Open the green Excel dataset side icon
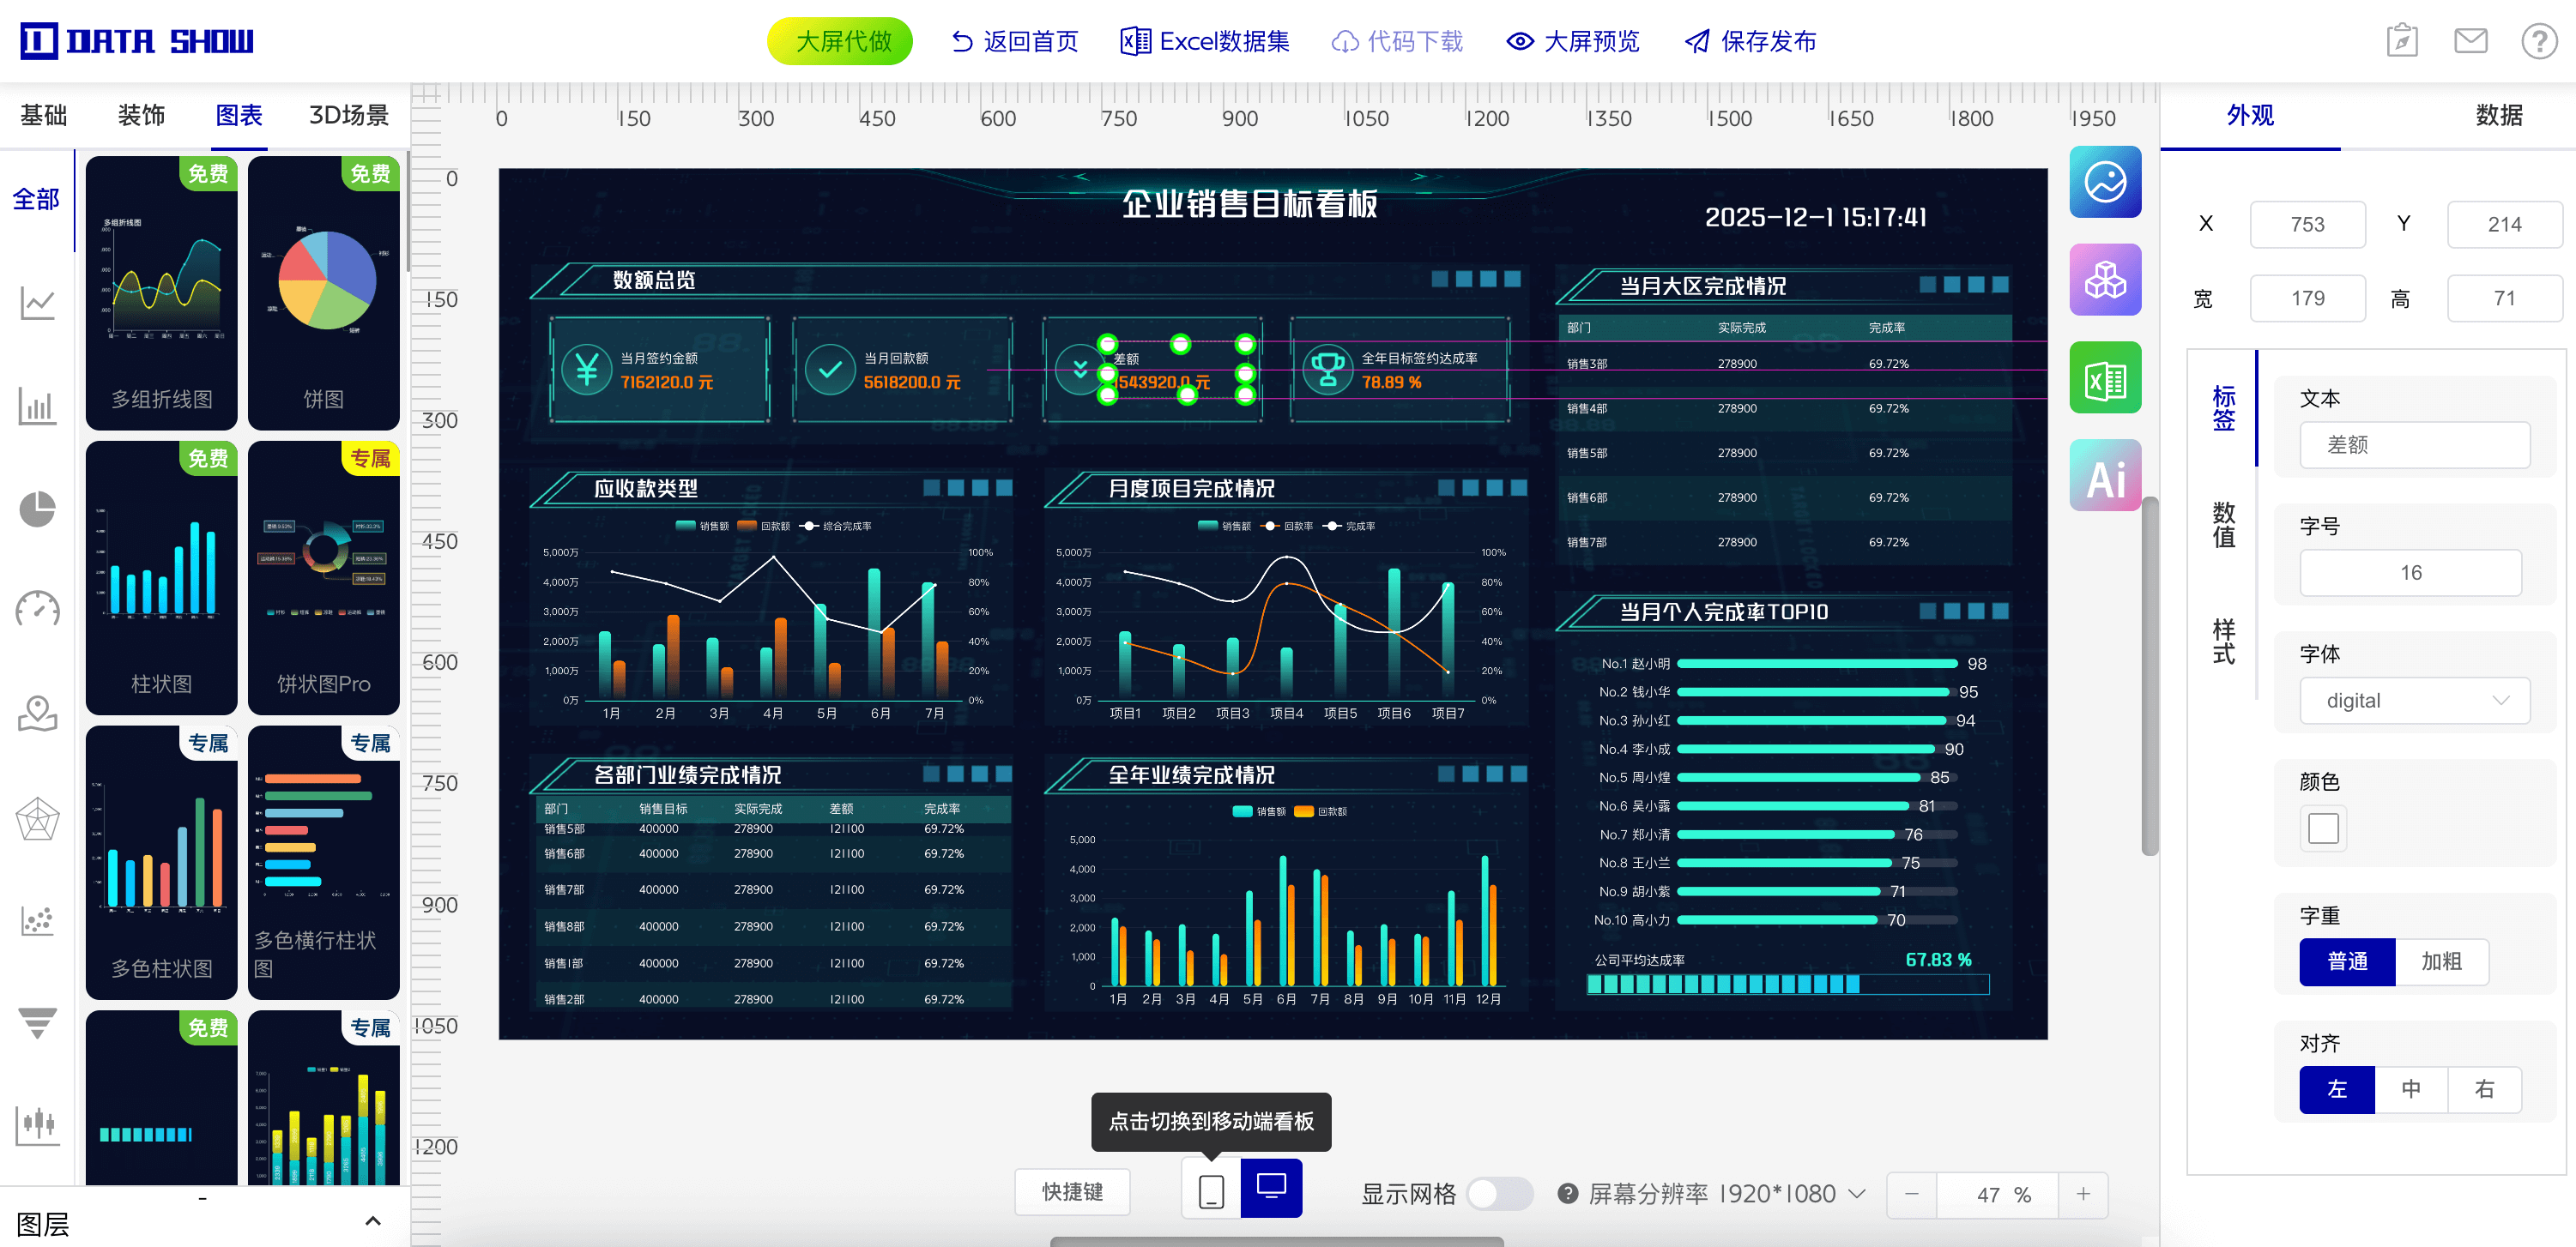Viewport: 2576px width, 1247px height. pyautogui.click(x=2104, y=379)
